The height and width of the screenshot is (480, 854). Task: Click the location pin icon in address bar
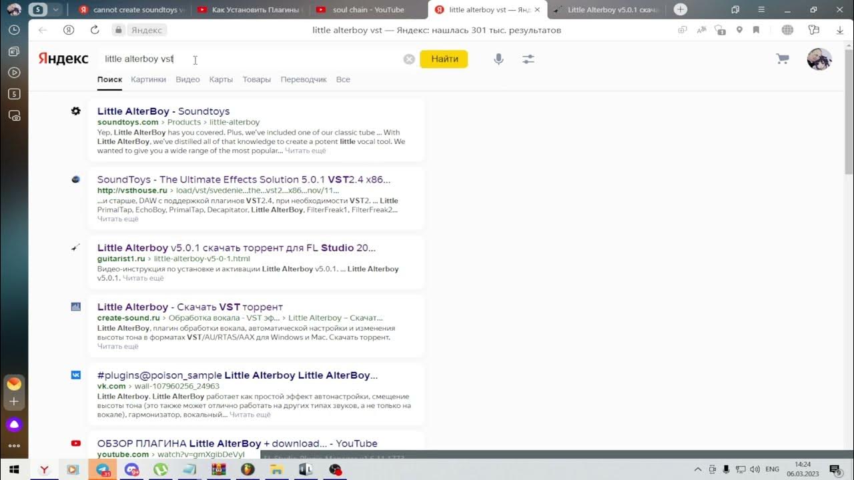[x=739, y=30]
